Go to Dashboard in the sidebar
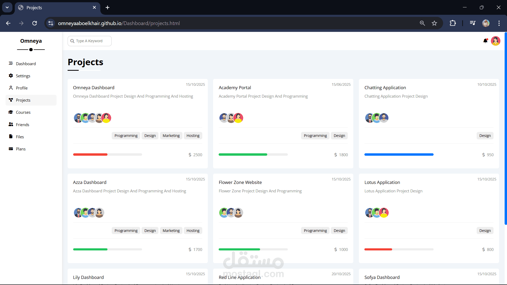Screen dimensions: 507x285 [x=26, y=64]
